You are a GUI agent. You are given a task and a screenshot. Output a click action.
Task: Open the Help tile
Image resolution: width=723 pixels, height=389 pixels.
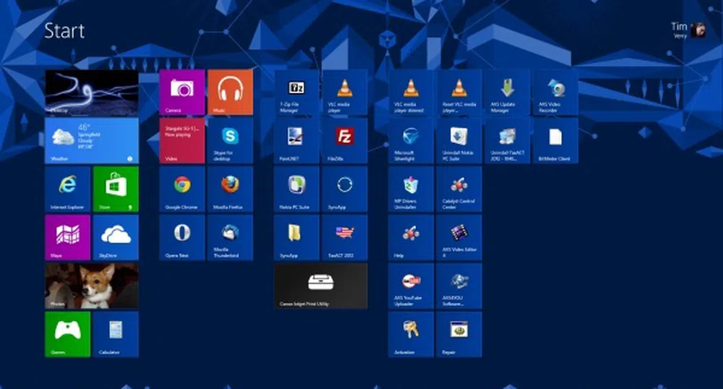411,238
